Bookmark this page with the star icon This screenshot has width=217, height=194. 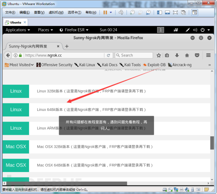tap(159, 55)
